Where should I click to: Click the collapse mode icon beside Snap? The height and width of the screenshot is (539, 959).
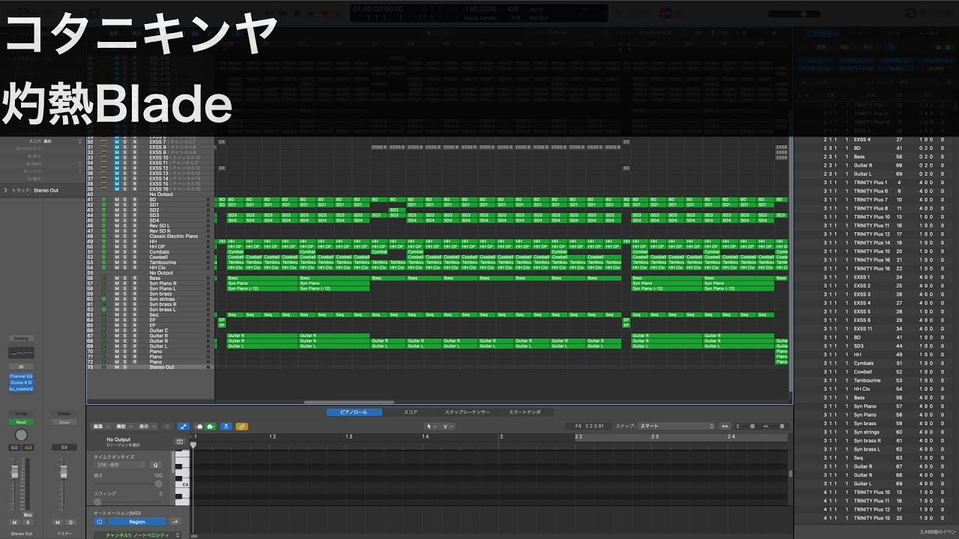[724, 426]
